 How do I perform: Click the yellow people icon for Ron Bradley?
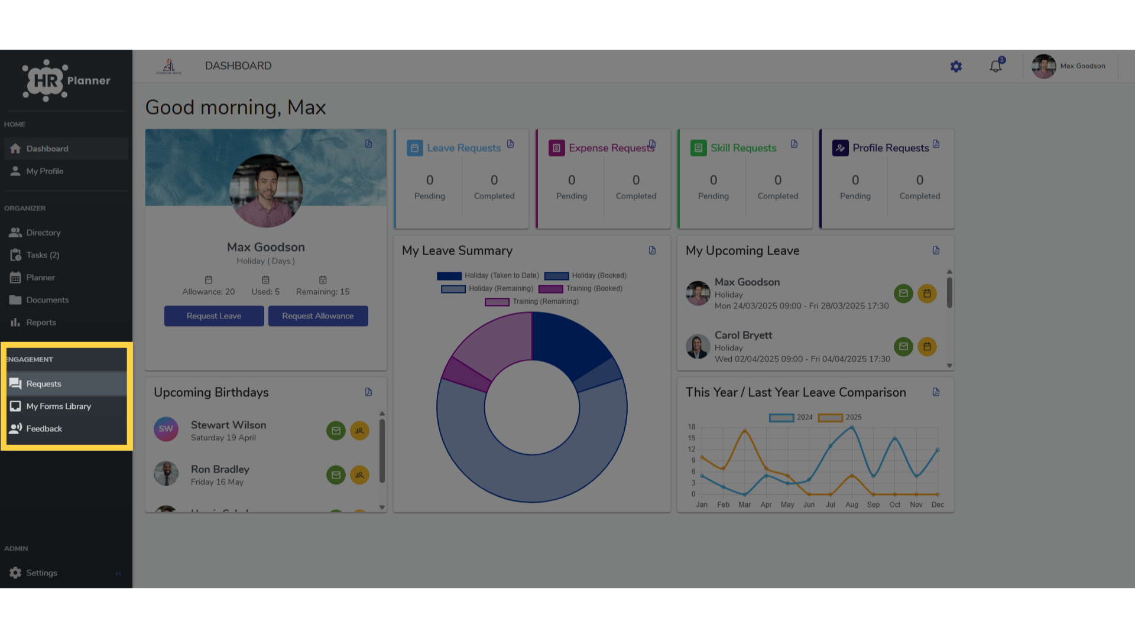point(359,475)
